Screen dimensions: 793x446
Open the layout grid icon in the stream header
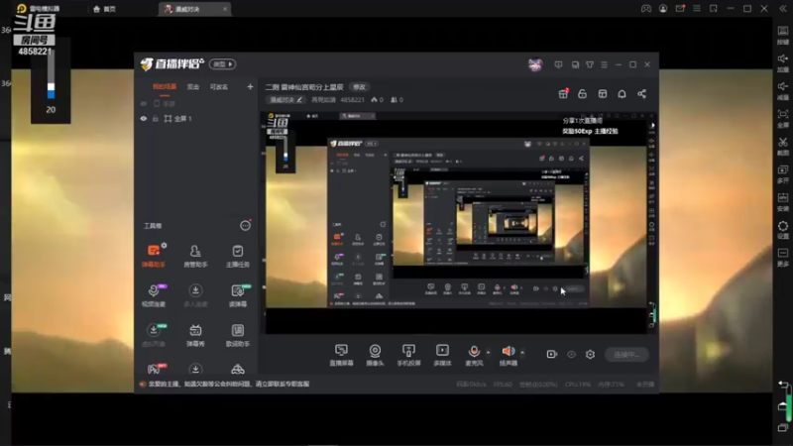[x=603, y=94]
